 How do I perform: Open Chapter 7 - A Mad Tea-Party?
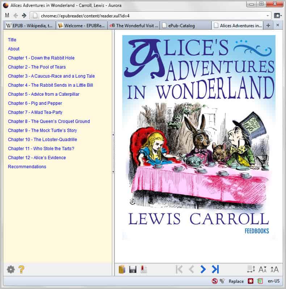[35, 112]
